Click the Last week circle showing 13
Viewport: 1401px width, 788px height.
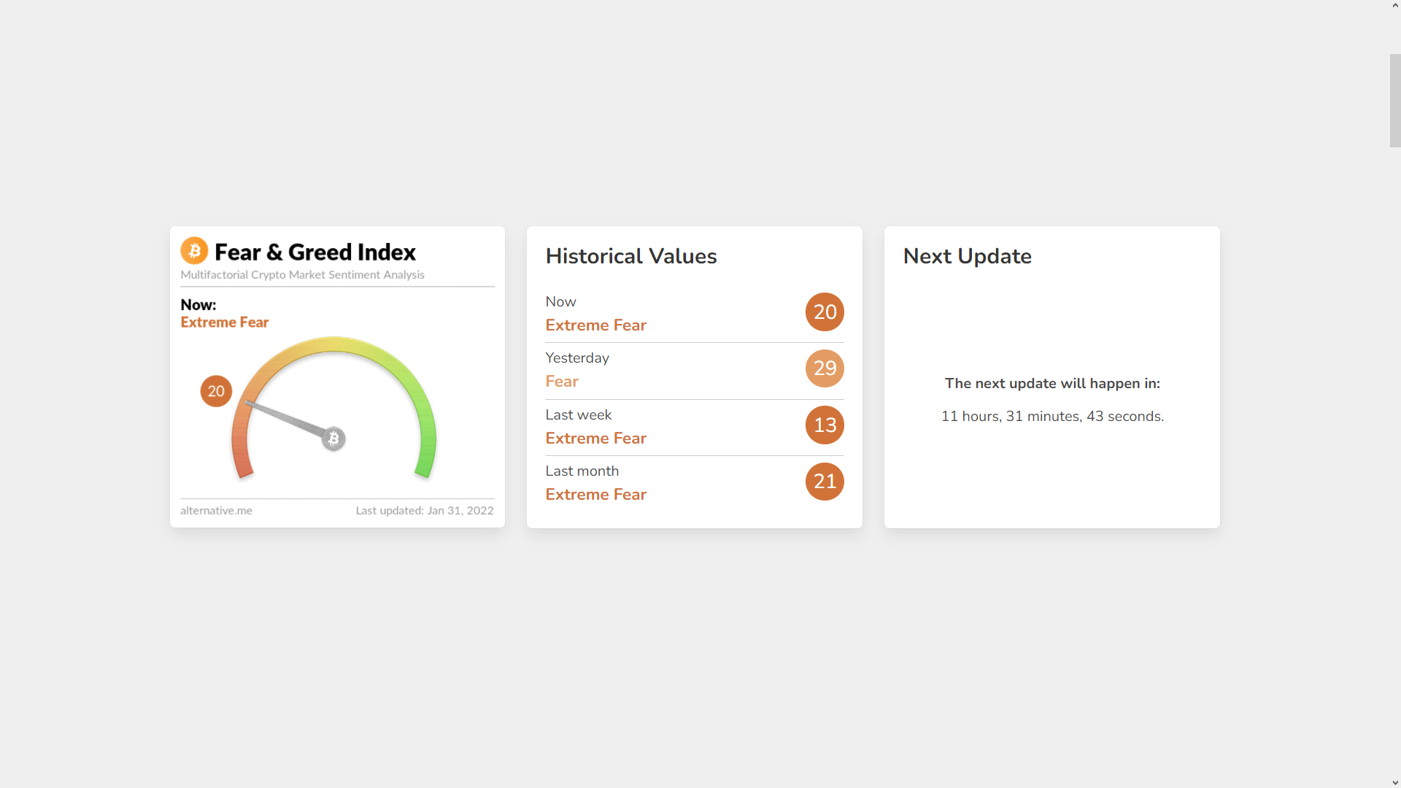coord(825,425)
